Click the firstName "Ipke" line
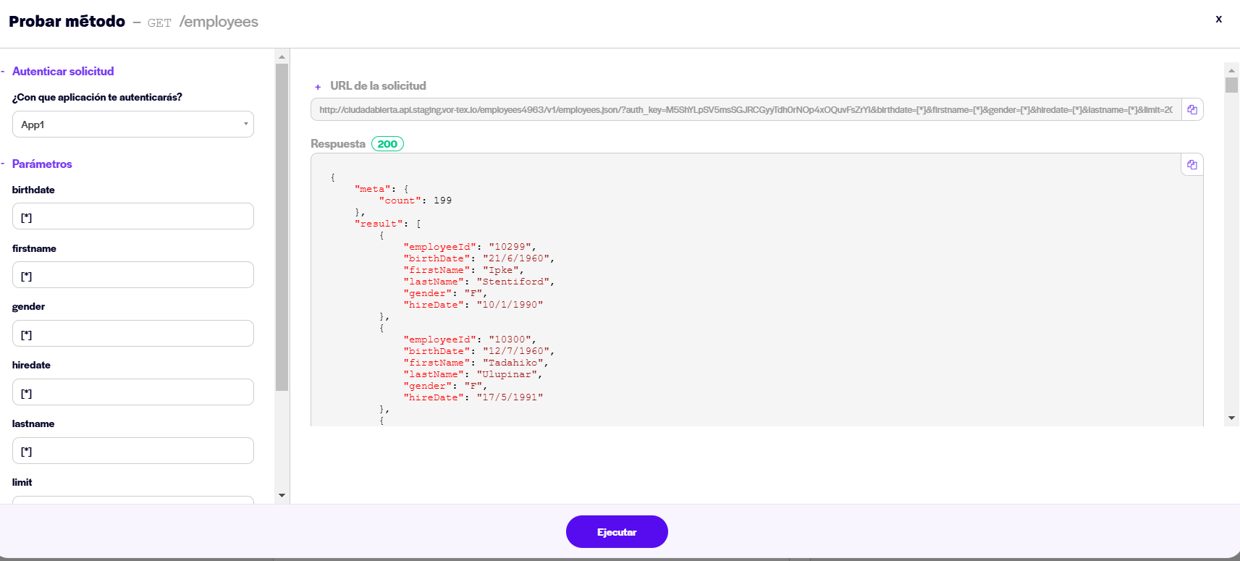The width and height of the screenshot is (1240, 561). (464, 270)
